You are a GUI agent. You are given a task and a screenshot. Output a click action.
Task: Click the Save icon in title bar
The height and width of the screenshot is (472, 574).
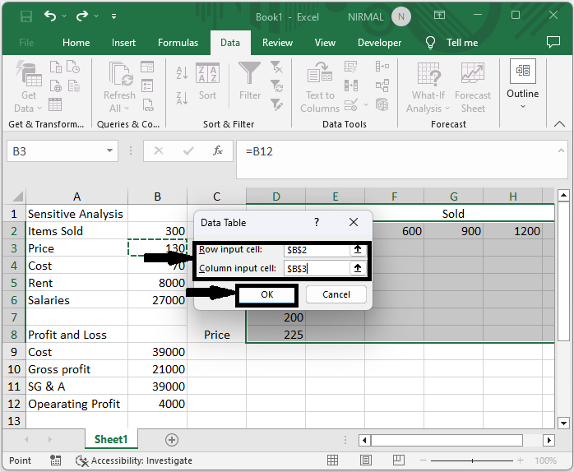pos(25,16)
